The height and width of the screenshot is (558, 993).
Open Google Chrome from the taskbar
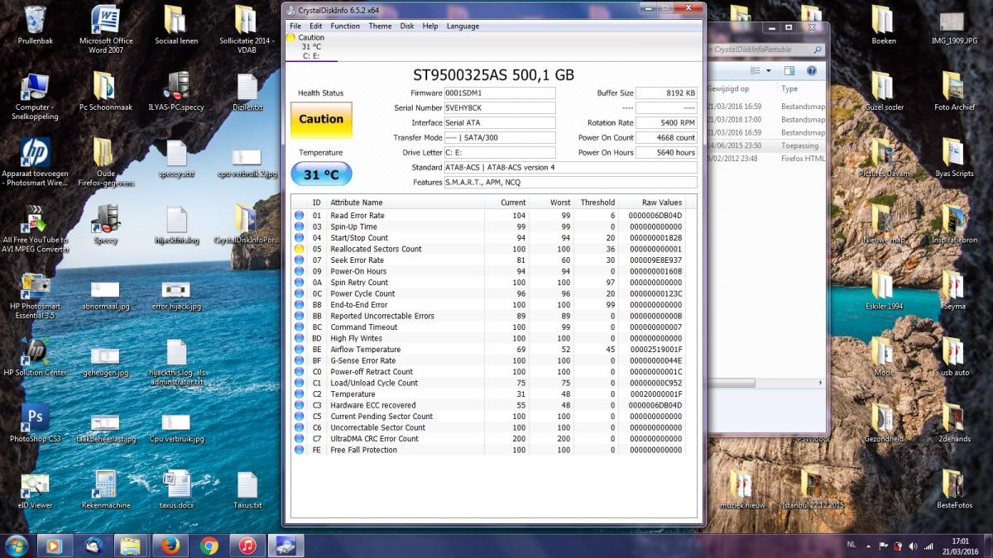click(209, 546)
